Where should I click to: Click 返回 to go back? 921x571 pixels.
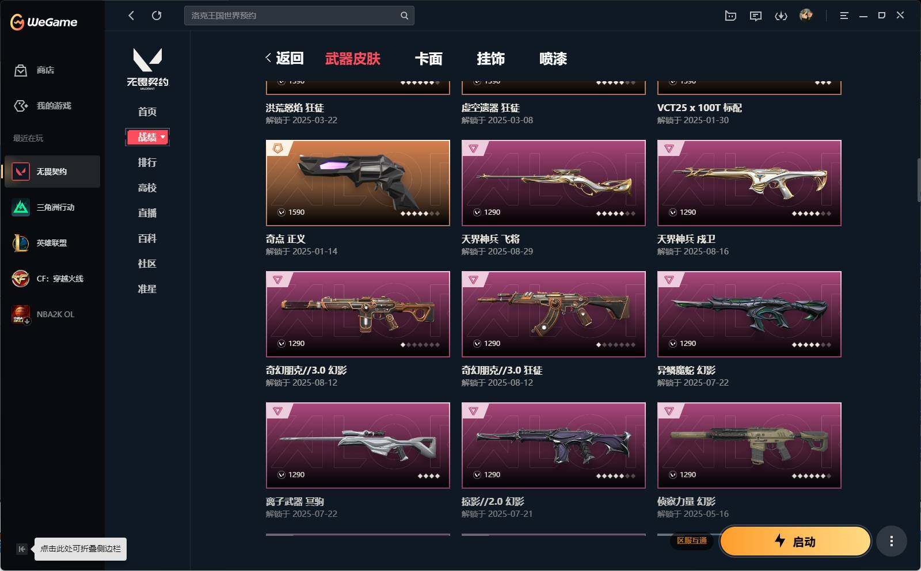coord(284,58)
